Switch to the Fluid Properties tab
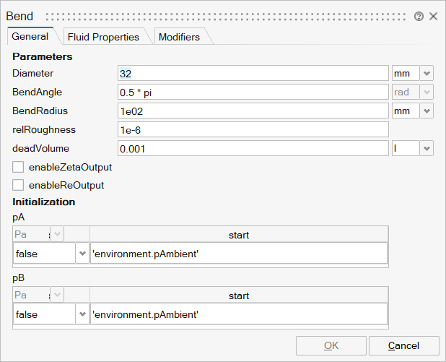Image resolution: width=446 pixels, height=362 pixels. pyautogui.click(x=103, y=37)
